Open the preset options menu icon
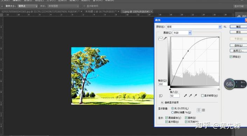This screenshot has height=136, width=247. point(225,27)
